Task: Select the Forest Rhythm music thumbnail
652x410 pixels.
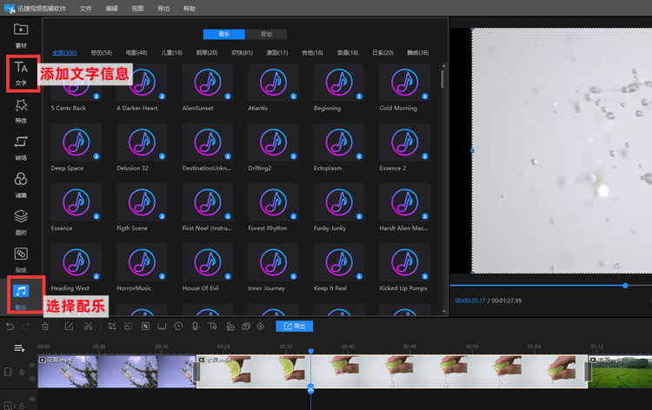Action: tap(273, 202)
